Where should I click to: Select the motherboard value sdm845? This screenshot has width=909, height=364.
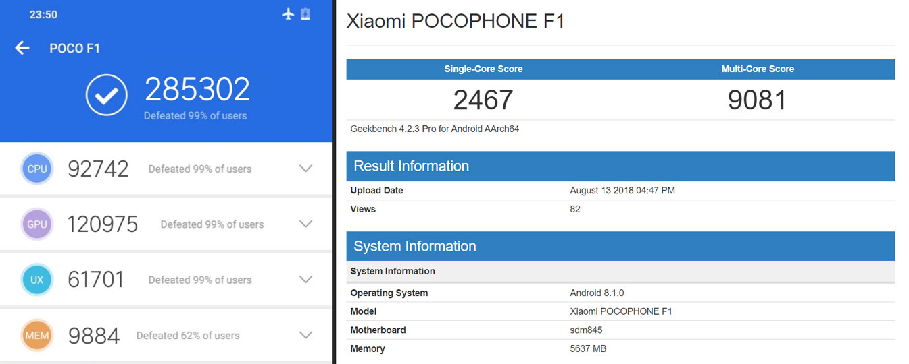click(586, 330)
